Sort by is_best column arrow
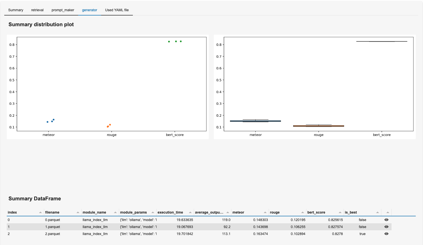 click(x=378, y=212)
